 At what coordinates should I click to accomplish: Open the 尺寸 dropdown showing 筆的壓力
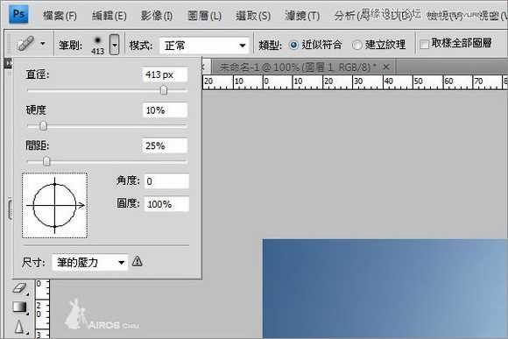(89, 262)
